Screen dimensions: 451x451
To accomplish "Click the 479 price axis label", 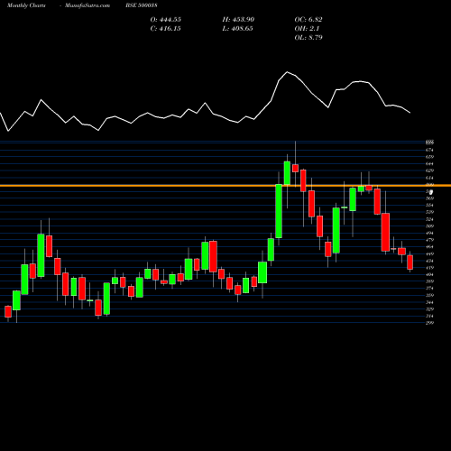I will pos(429,240).
